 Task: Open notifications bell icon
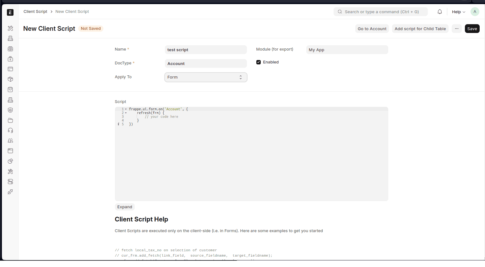tap(440, 12)
